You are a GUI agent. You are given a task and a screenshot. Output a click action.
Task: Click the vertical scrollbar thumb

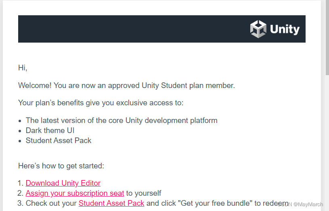pos(327,38)
